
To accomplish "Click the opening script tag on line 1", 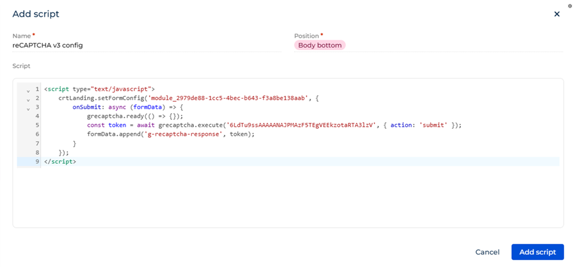I will [x=99, y=90].
